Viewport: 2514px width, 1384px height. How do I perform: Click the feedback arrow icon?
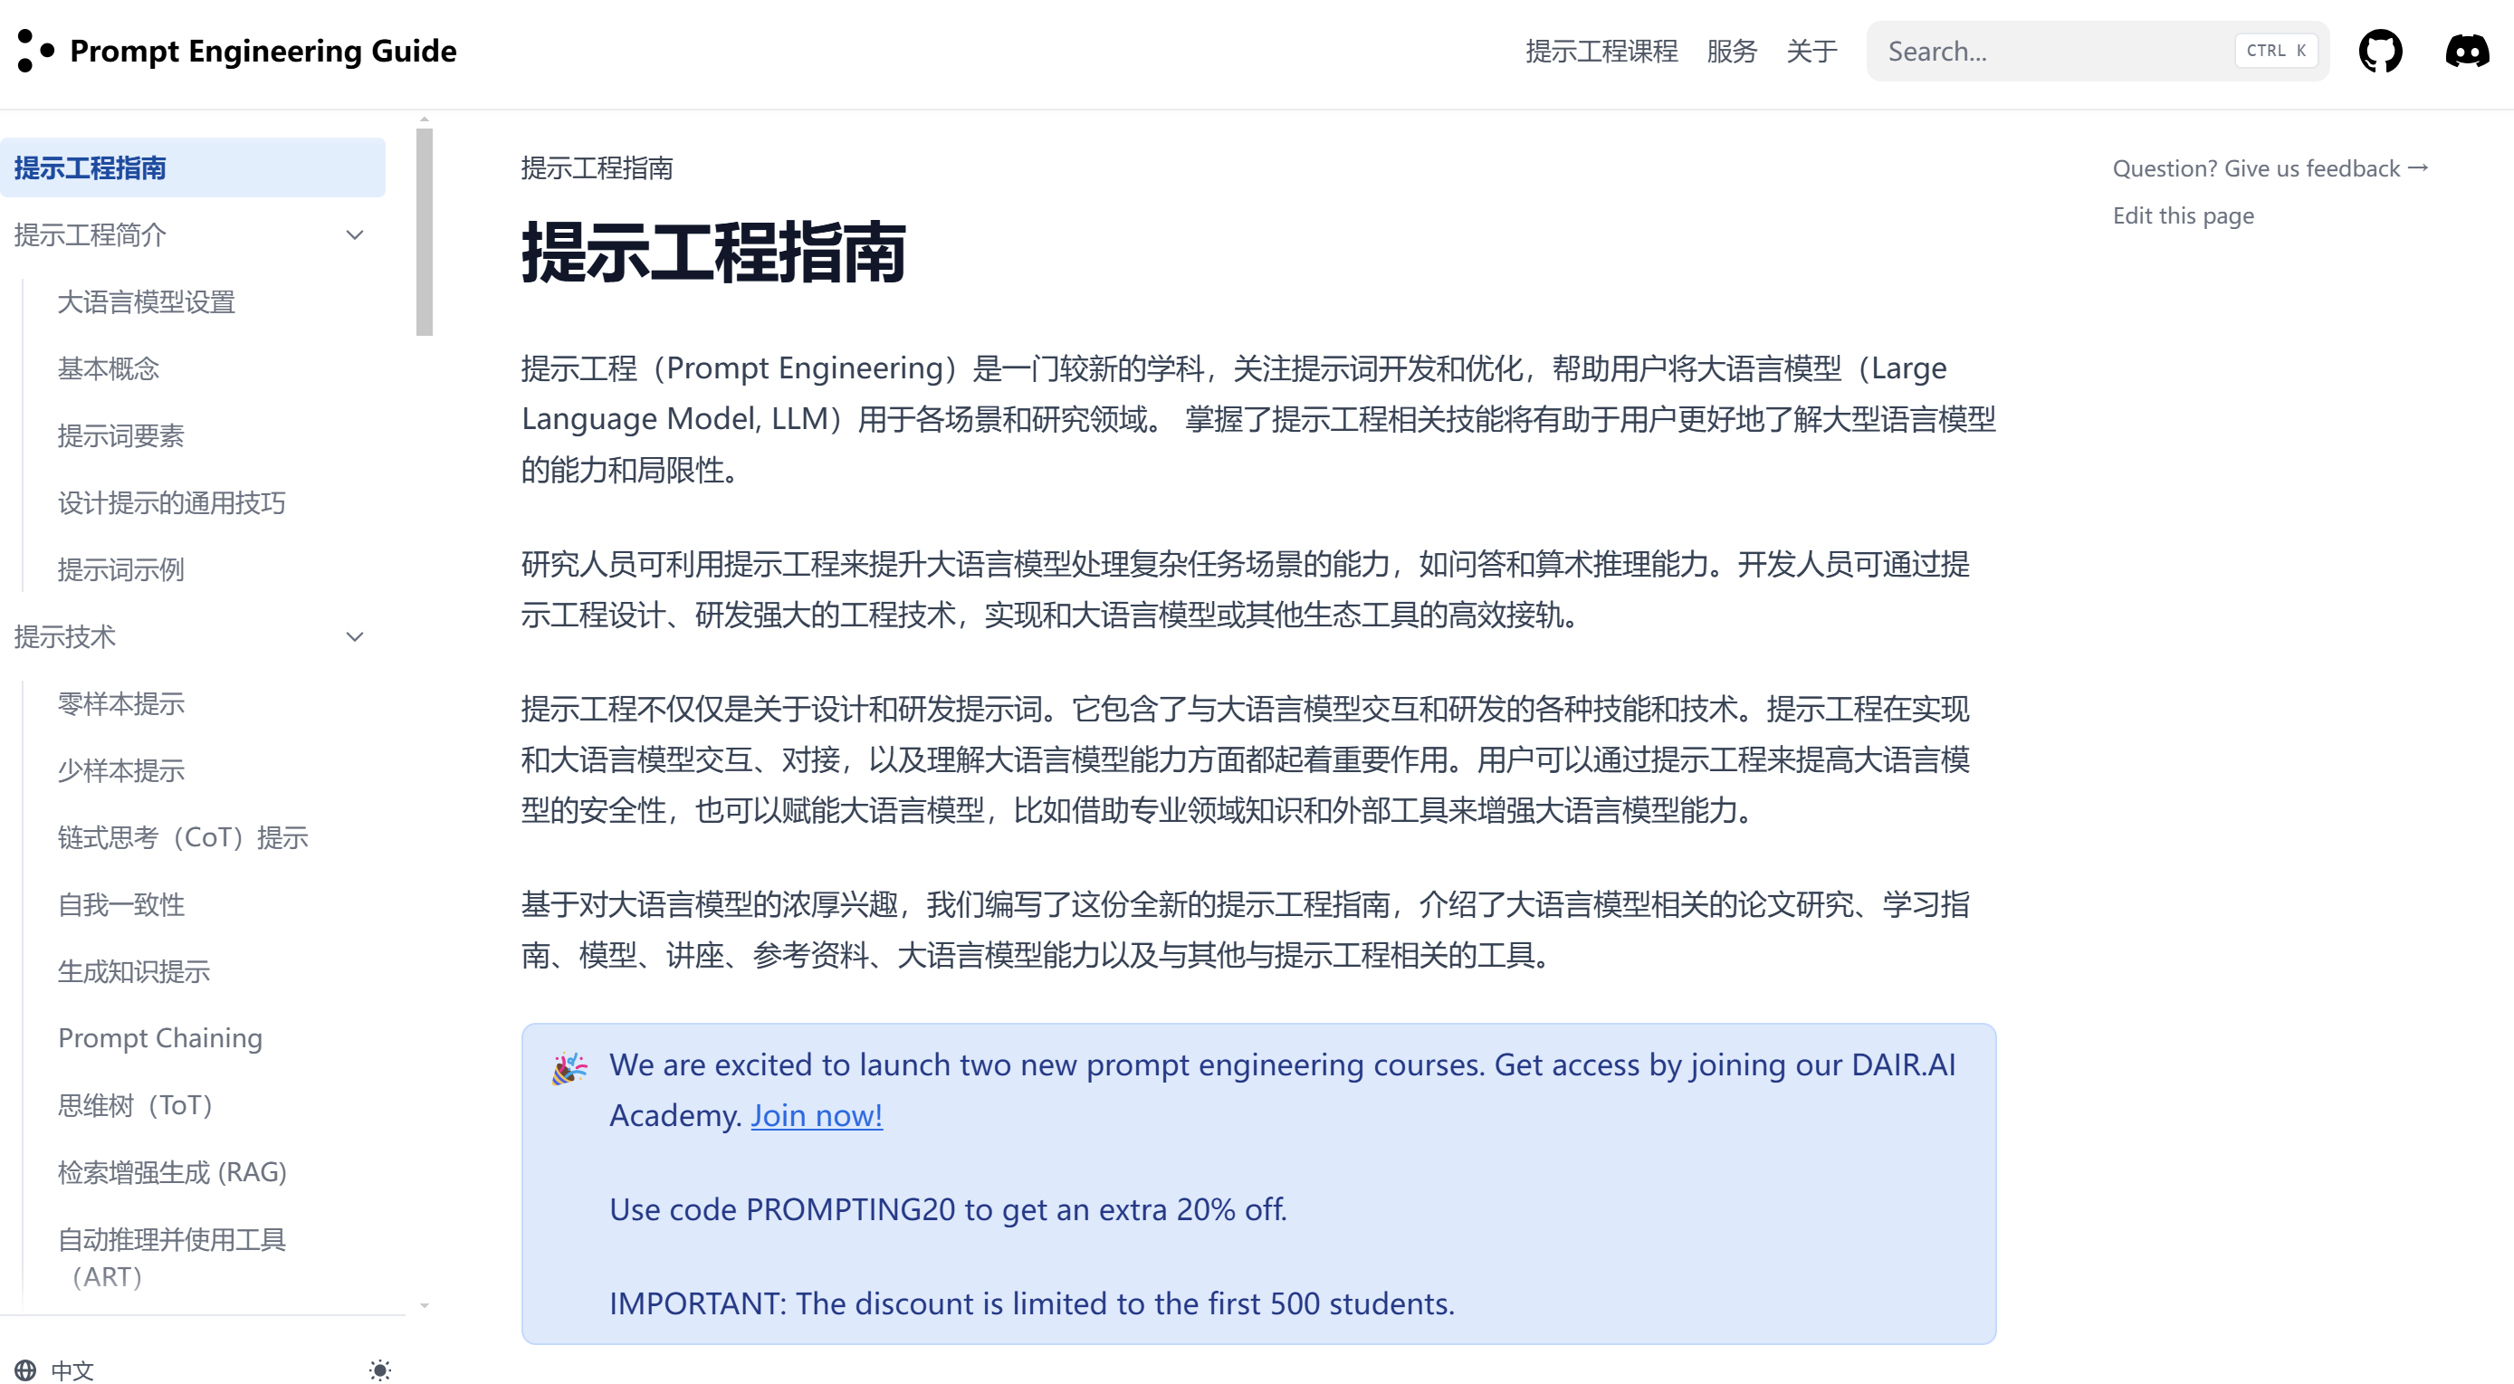pyautogui.click(x=2421, y=167)
